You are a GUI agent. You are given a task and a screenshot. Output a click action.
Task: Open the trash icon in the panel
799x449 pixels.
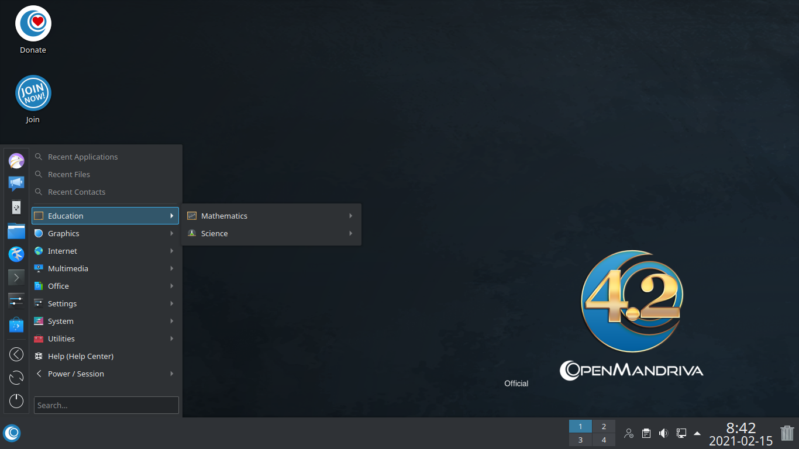tap(787, 434)
